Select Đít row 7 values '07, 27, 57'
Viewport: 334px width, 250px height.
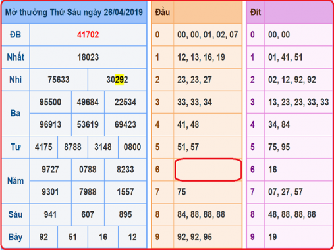285,192
